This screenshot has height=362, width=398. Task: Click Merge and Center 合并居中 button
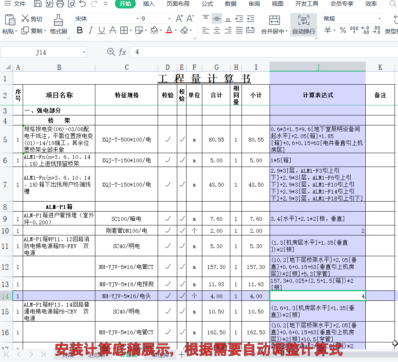click(x=275, y=24)
